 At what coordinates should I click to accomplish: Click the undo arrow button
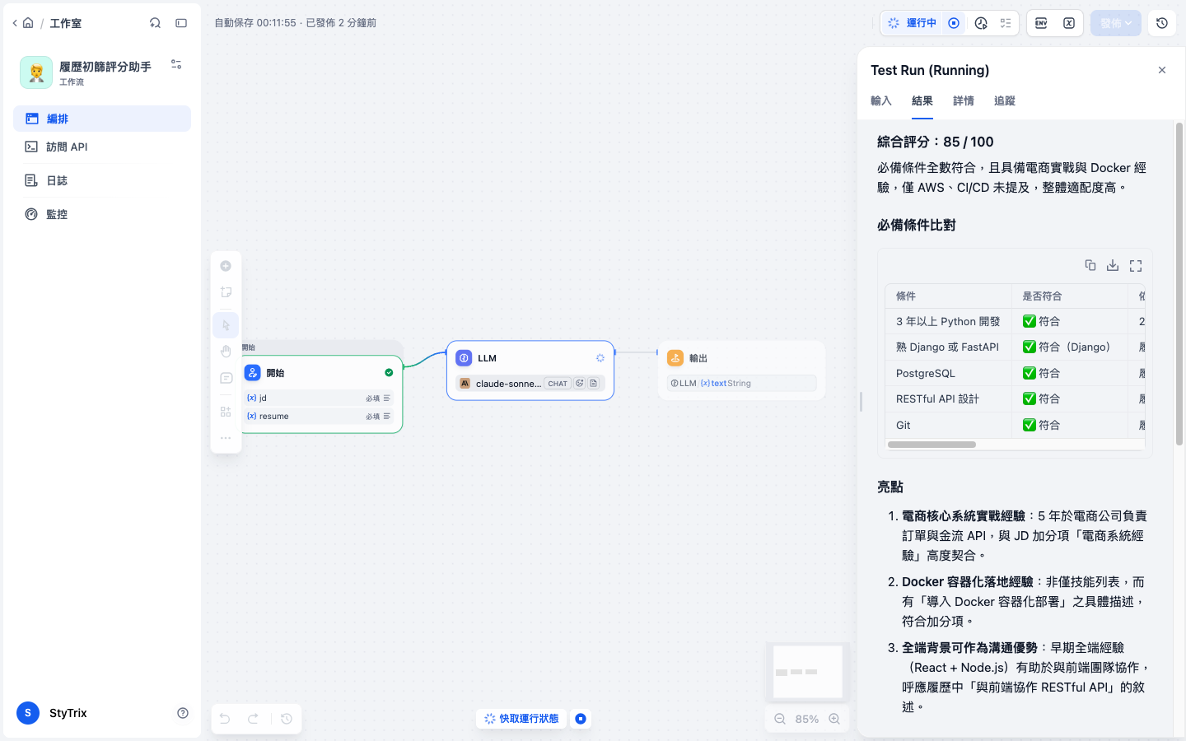coord(225,719)
